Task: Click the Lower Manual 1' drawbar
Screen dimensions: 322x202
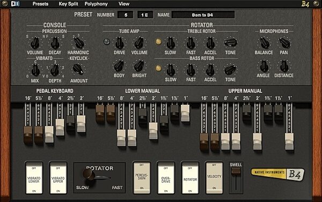Action: click(185, 113)
